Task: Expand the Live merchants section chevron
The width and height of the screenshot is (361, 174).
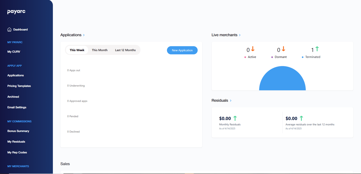Action: pos(240,35)
